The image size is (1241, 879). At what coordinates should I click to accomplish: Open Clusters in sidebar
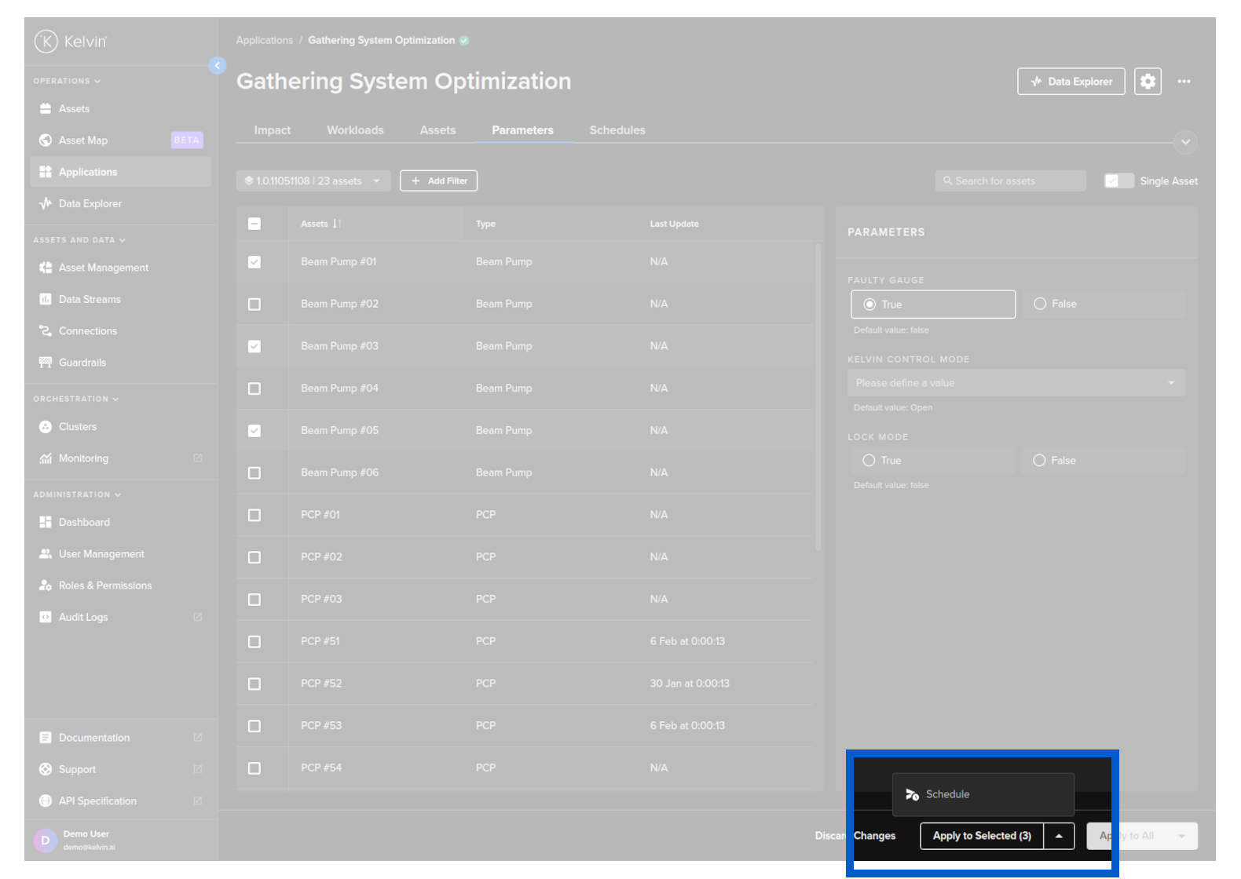77,427
